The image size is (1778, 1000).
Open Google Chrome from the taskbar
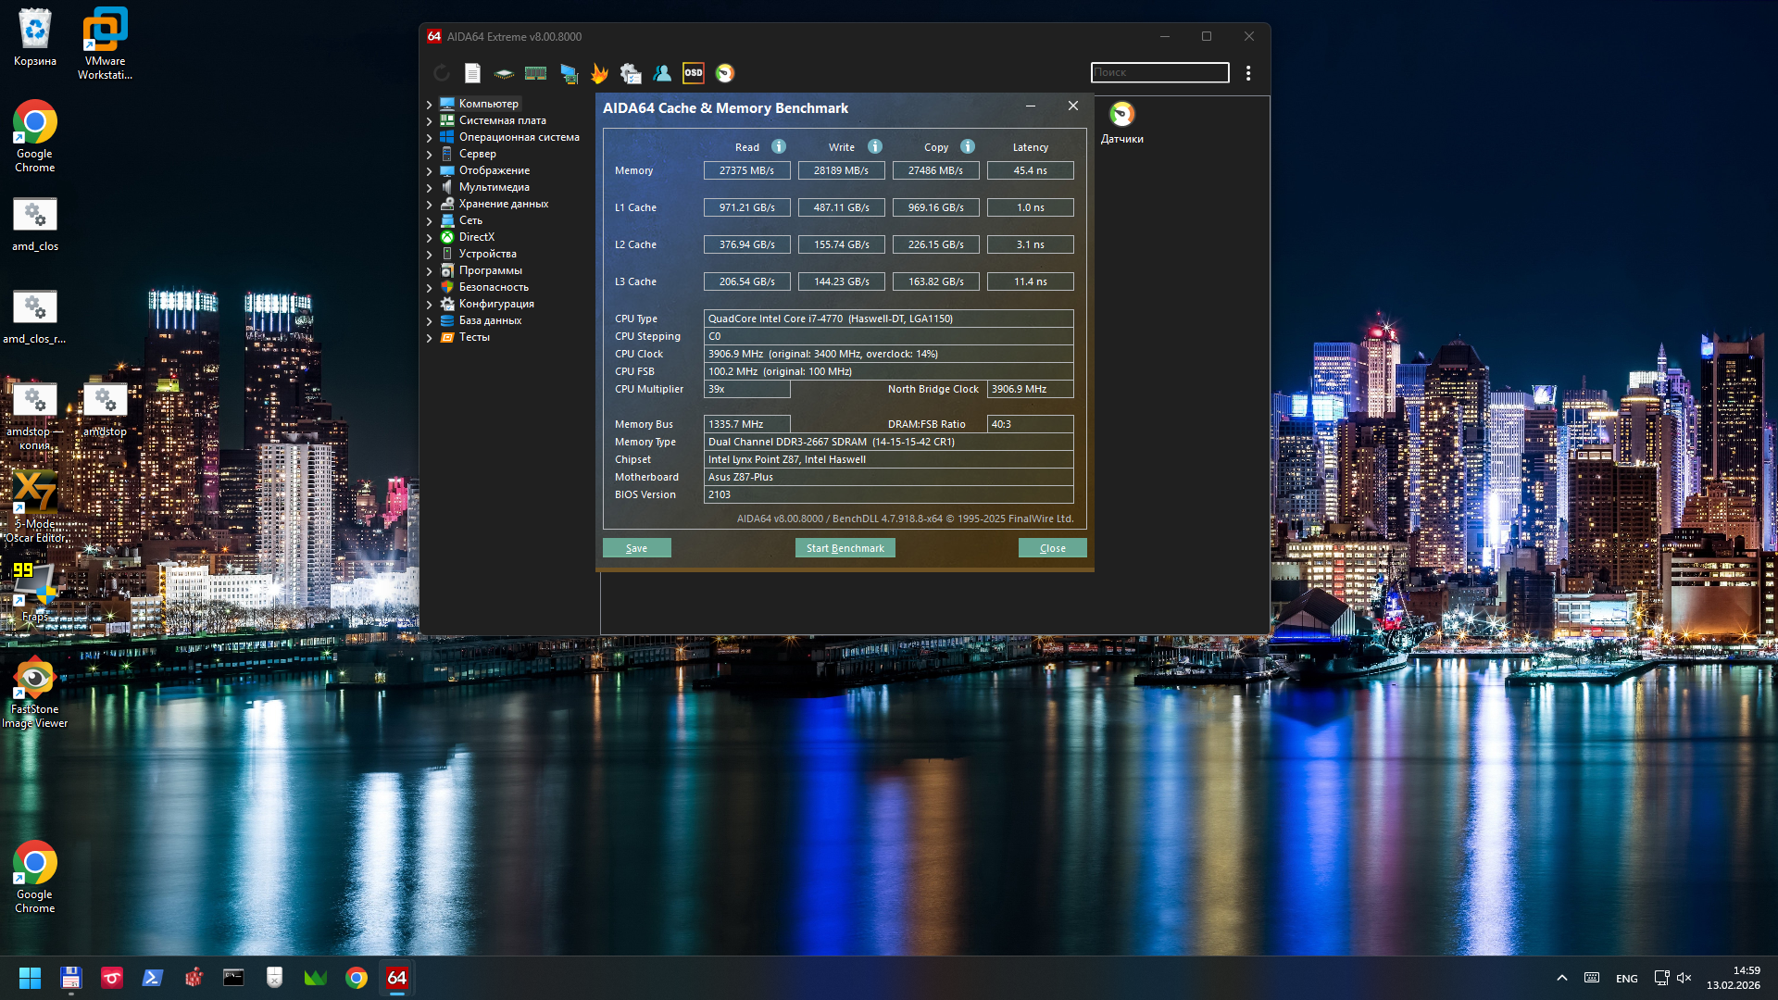[x=356, y=978]
